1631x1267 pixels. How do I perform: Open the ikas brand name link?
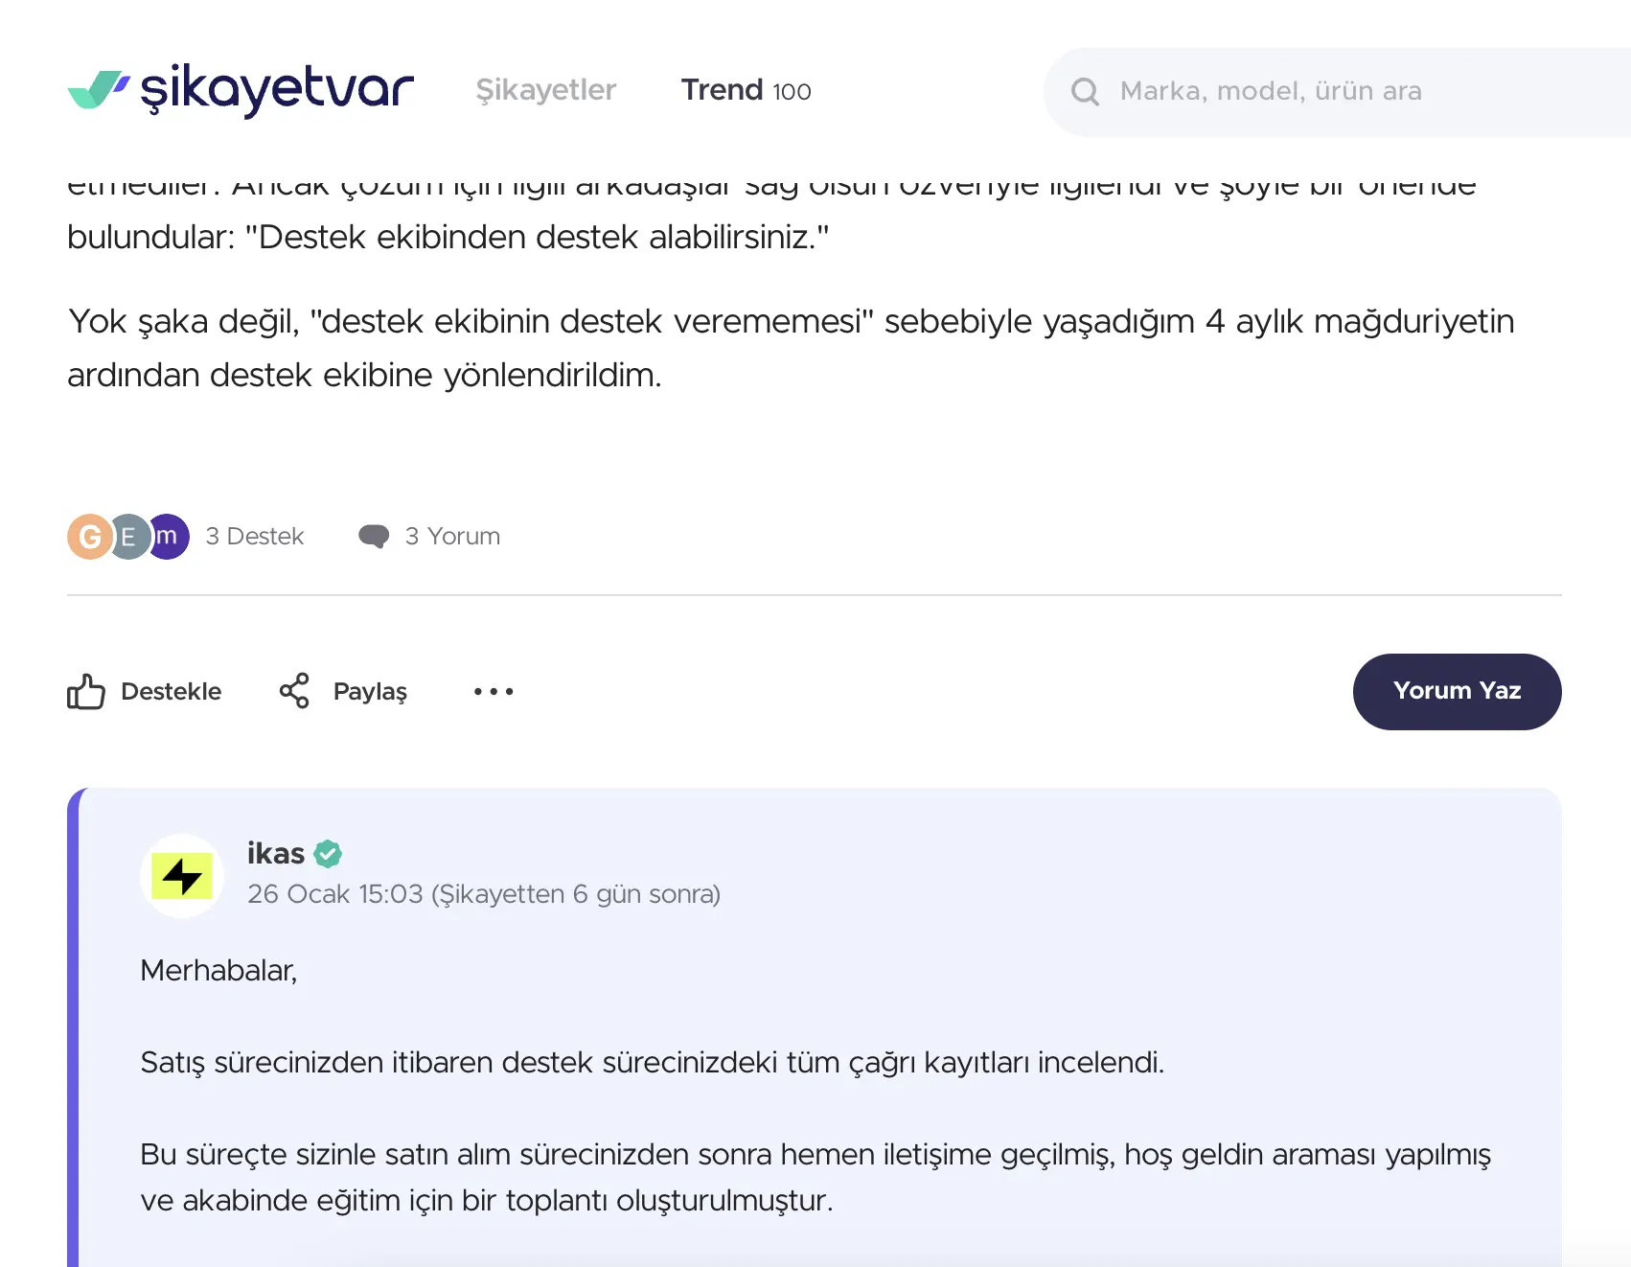tap(275, 853)
